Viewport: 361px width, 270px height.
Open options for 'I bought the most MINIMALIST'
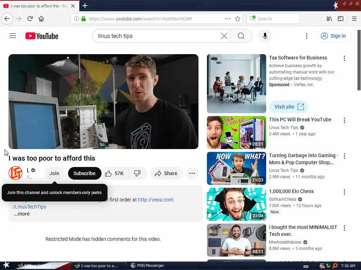tap(344, 228)
